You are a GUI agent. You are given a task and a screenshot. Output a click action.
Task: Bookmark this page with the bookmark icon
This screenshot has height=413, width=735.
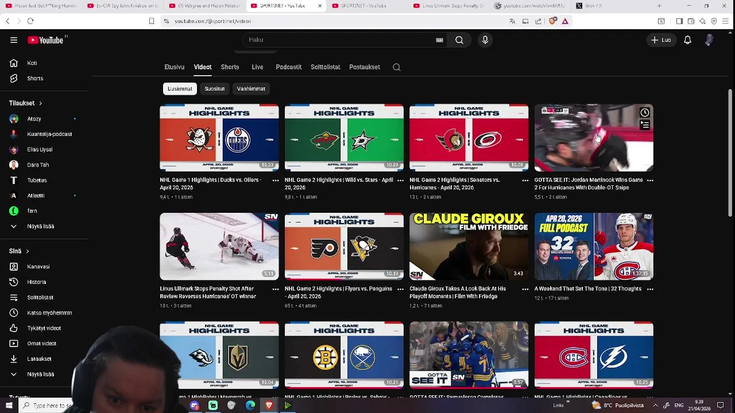(x=152, y=21)
